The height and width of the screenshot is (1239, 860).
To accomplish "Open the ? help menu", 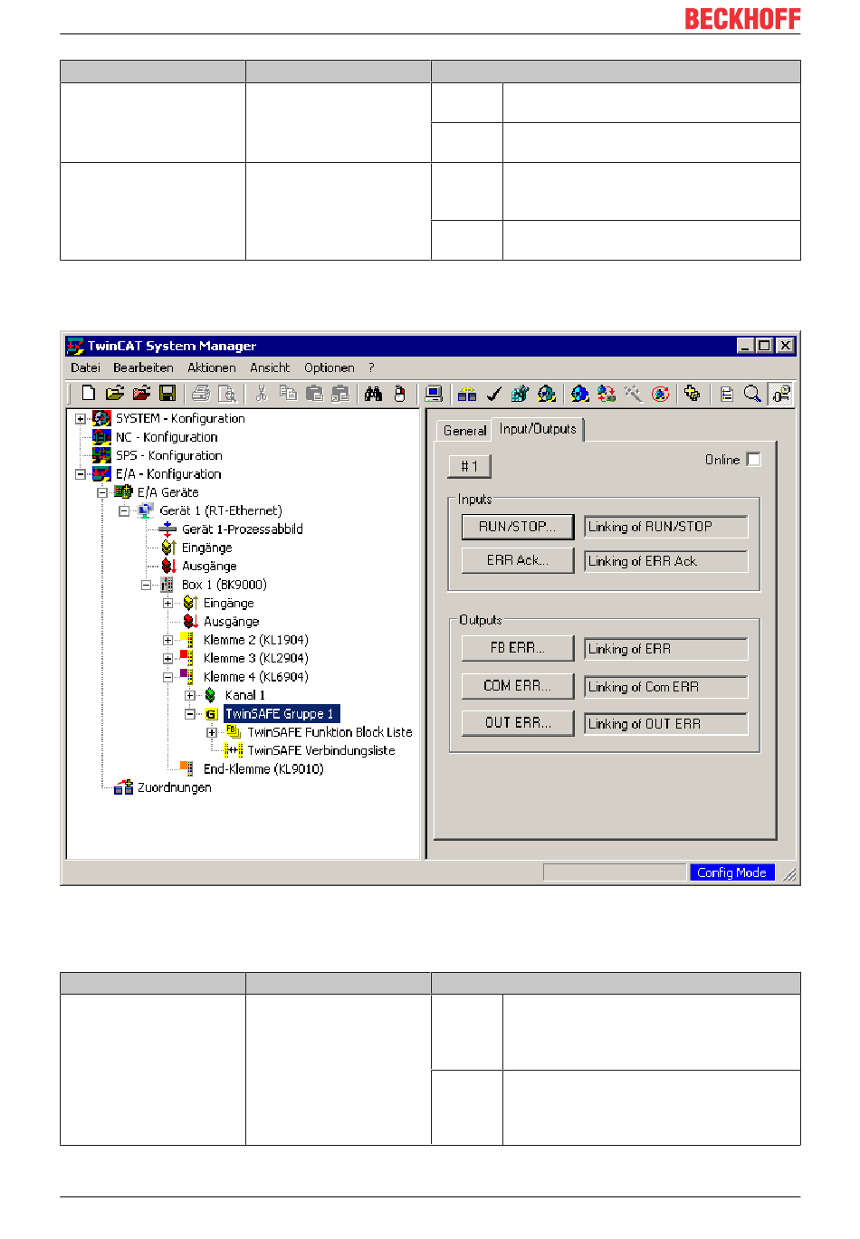I will pos(371,367).
